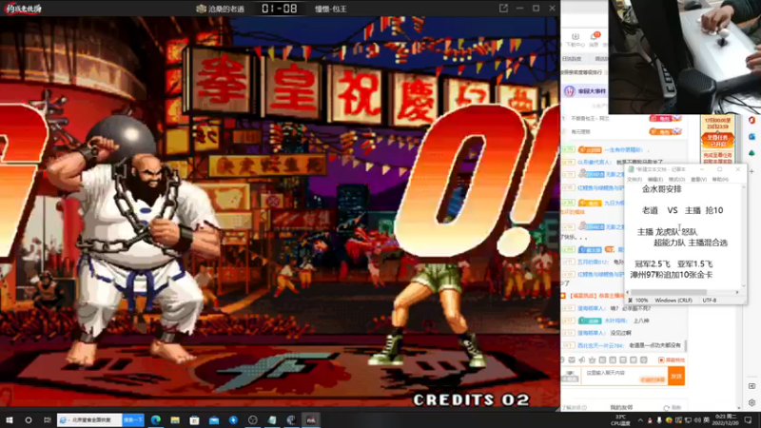Viewport: 761px width, 428px height.
Task: Click the green tree icon in Edge sidebar
Action: pyautogui.click(x=751, y=153)
